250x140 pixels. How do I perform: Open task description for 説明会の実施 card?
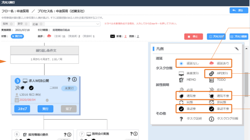132,134
